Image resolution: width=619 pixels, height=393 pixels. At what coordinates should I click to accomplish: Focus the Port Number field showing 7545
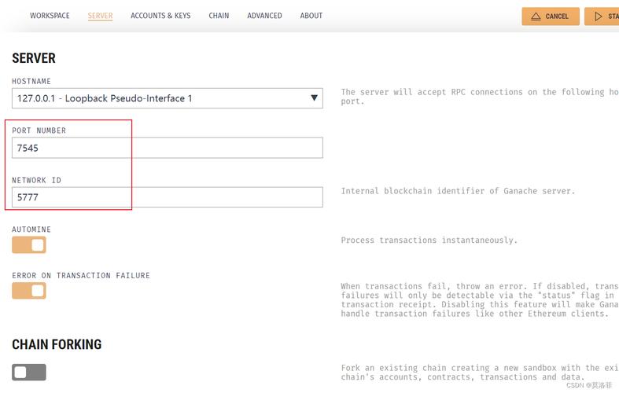pyautogui.click(x=168, y=148)
